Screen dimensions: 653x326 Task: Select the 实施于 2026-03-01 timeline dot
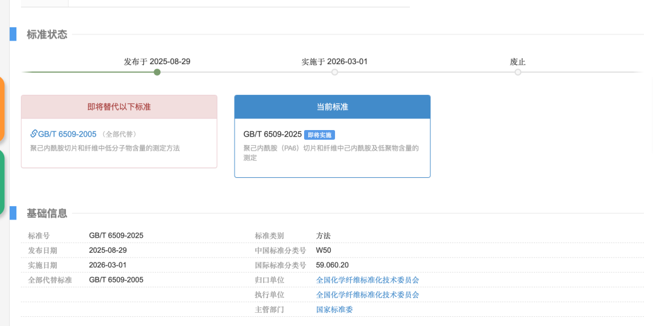tap(334, 72)
